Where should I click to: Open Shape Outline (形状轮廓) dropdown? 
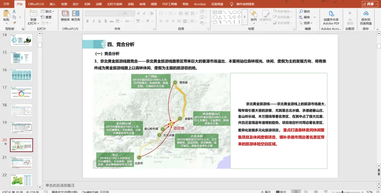coord(283,17)
